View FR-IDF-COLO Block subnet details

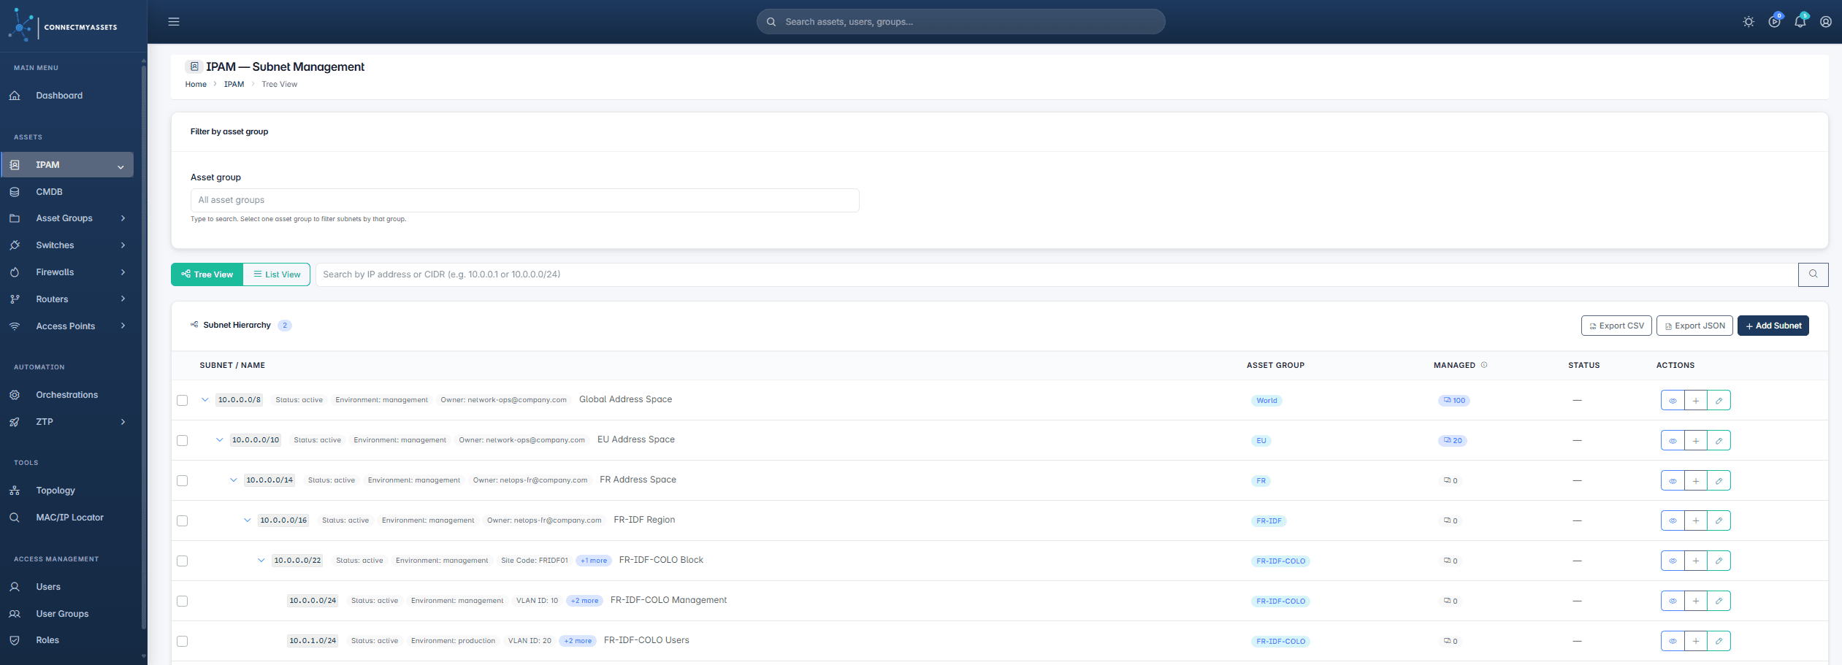pyautogui.click(x=1673, y=561)
